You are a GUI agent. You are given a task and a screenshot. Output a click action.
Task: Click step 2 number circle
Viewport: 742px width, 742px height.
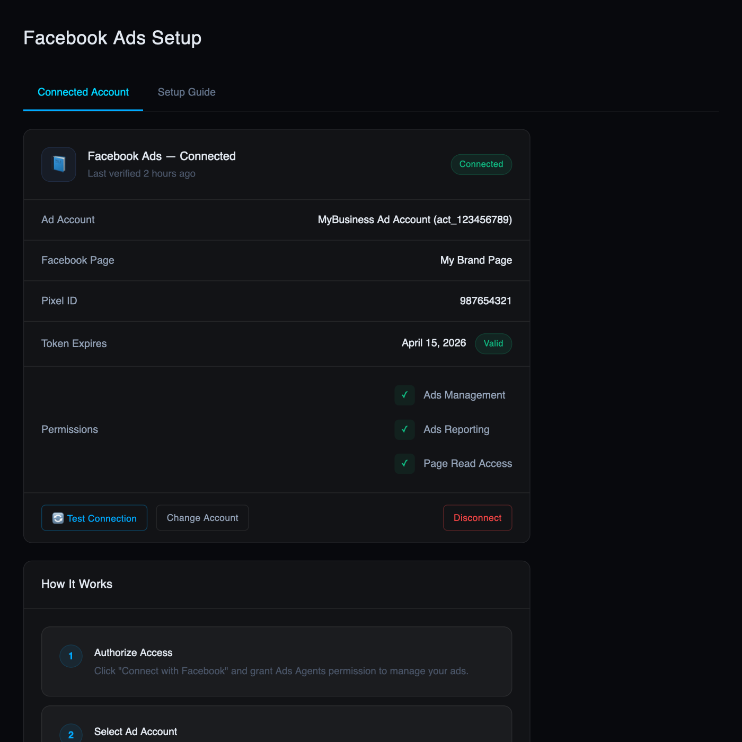[x=71, y=735]
